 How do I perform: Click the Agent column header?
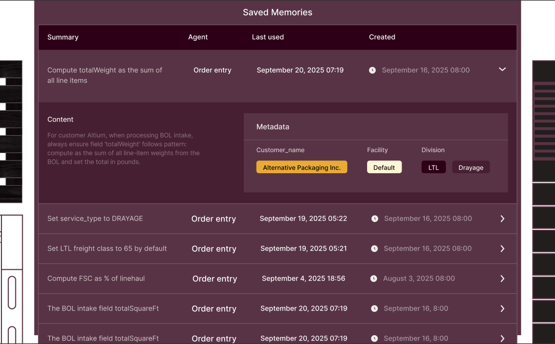point(198,37)
